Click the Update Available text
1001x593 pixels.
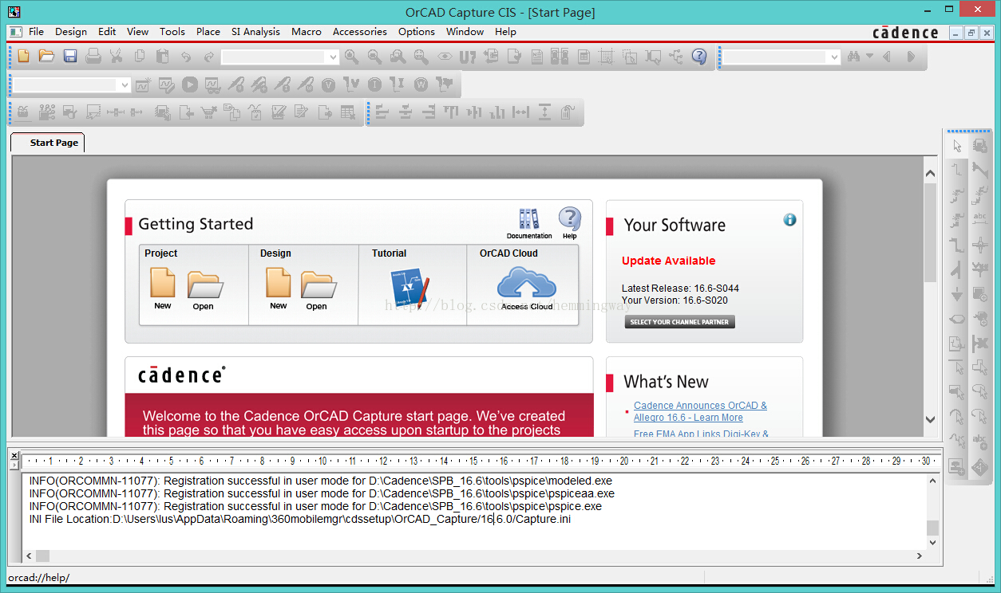(669, 261)
